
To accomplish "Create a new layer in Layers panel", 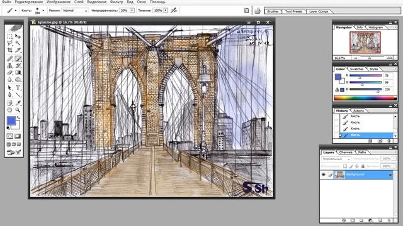I will point(380,220).
